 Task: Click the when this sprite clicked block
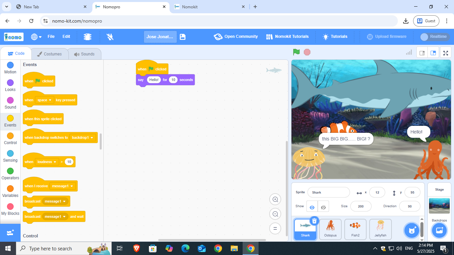pyautogui.click(x=43, y=119)
